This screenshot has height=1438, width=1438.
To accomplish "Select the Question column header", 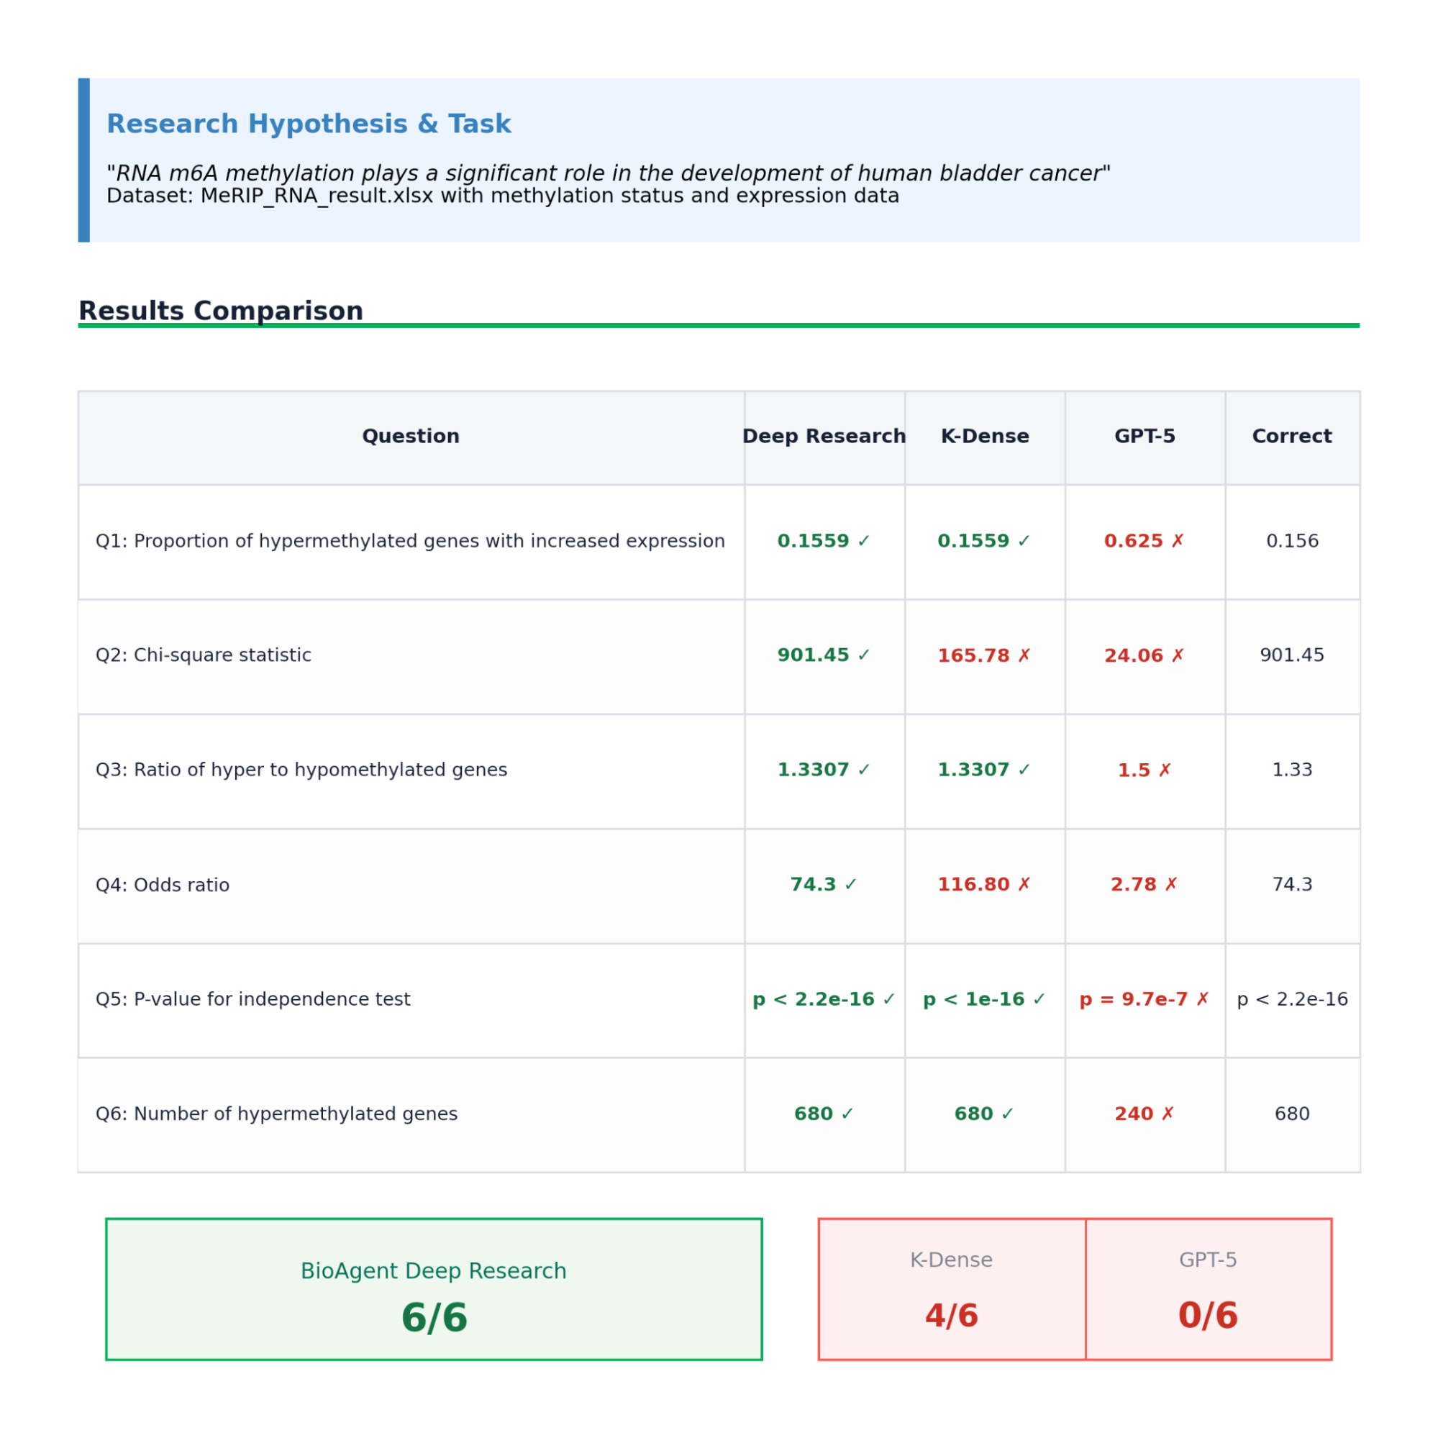I will (411, 437).
